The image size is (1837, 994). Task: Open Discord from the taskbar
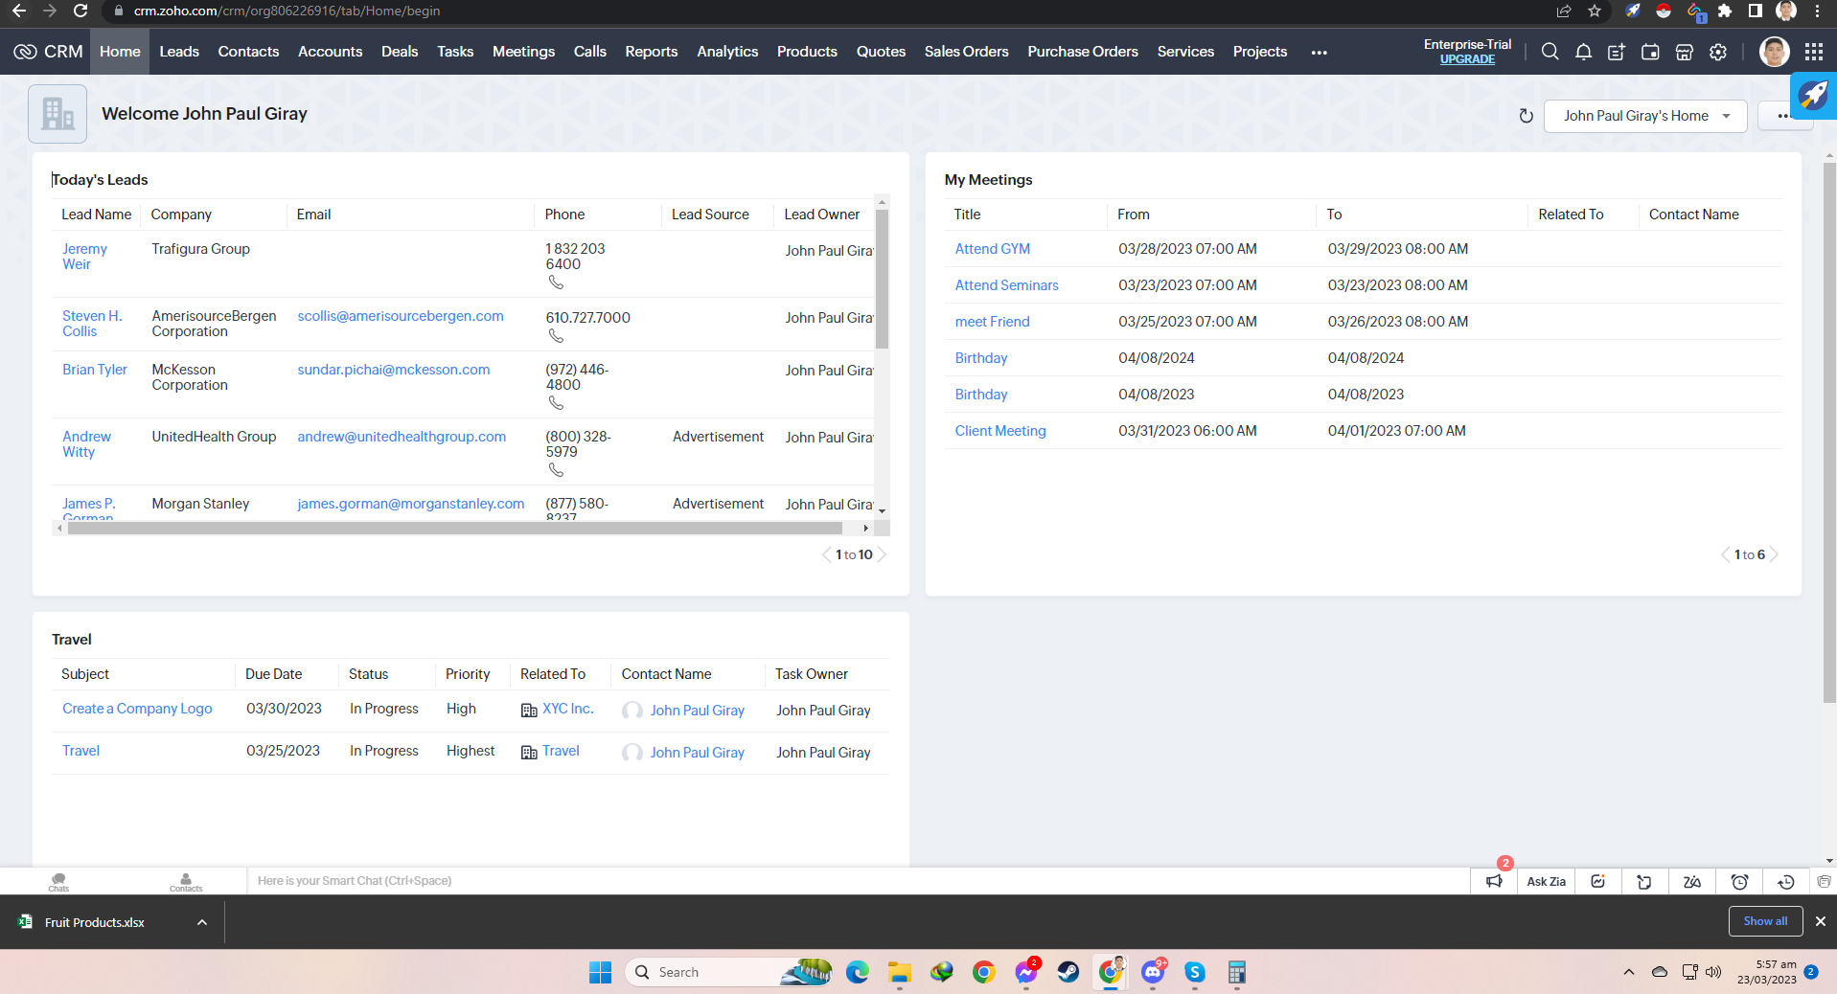tap(1153, 972)
